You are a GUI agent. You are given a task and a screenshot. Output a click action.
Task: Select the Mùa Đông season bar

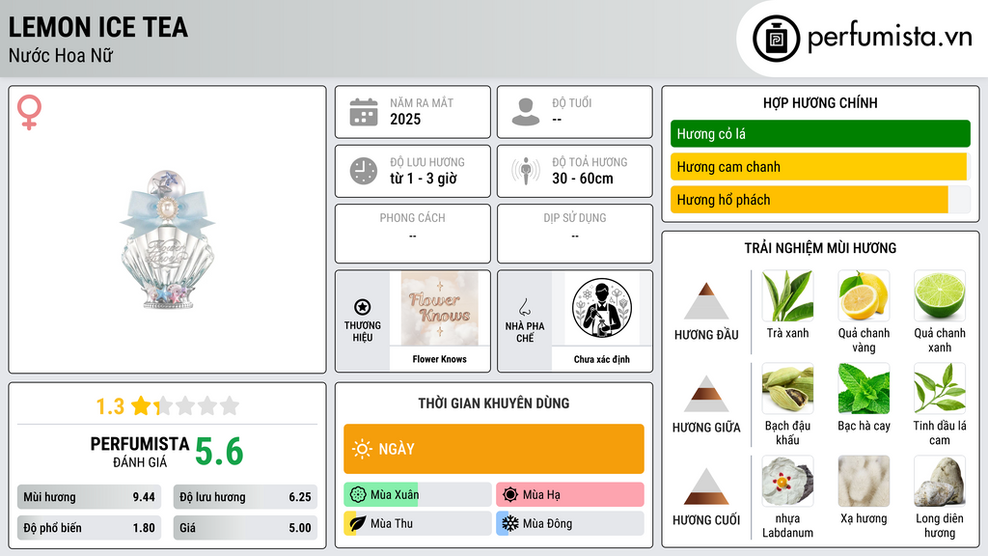click(570, 523)
